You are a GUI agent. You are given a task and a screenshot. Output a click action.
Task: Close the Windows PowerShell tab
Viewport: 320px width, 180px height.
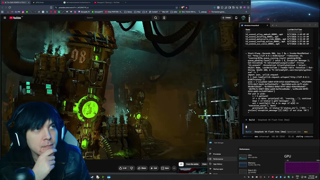267,25
